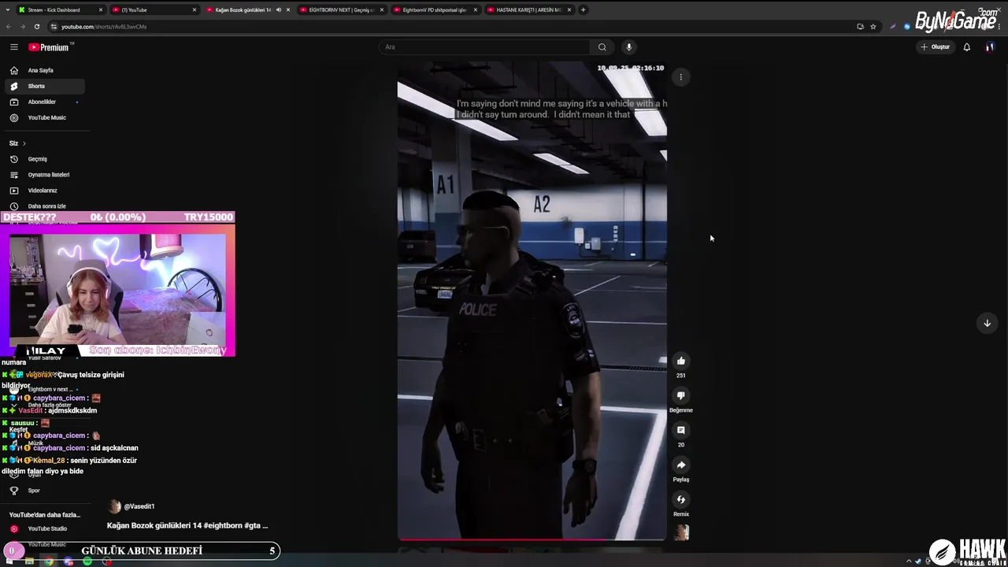Open File Explorer from the taskbar
The image size is (1008, 567).
[x=29, y=561]
